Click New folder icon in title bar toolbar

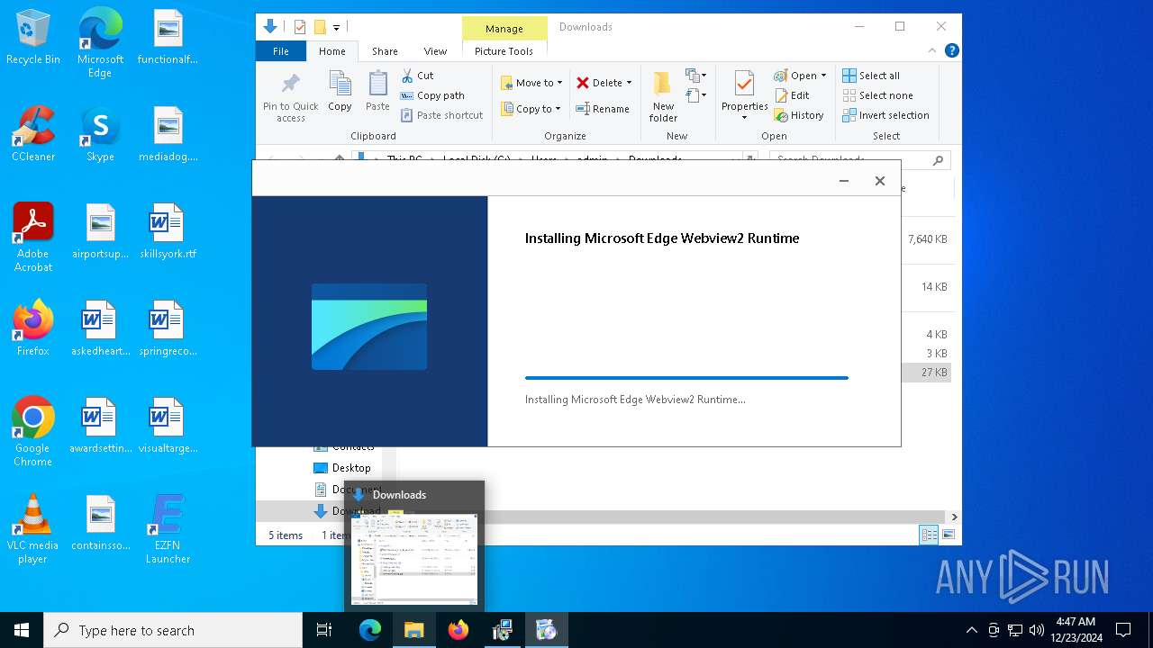[320, 27]
